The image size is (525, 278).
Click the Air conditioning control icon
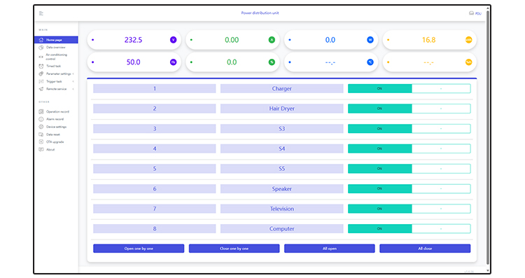pyautogui.click(x=41, y=57)
